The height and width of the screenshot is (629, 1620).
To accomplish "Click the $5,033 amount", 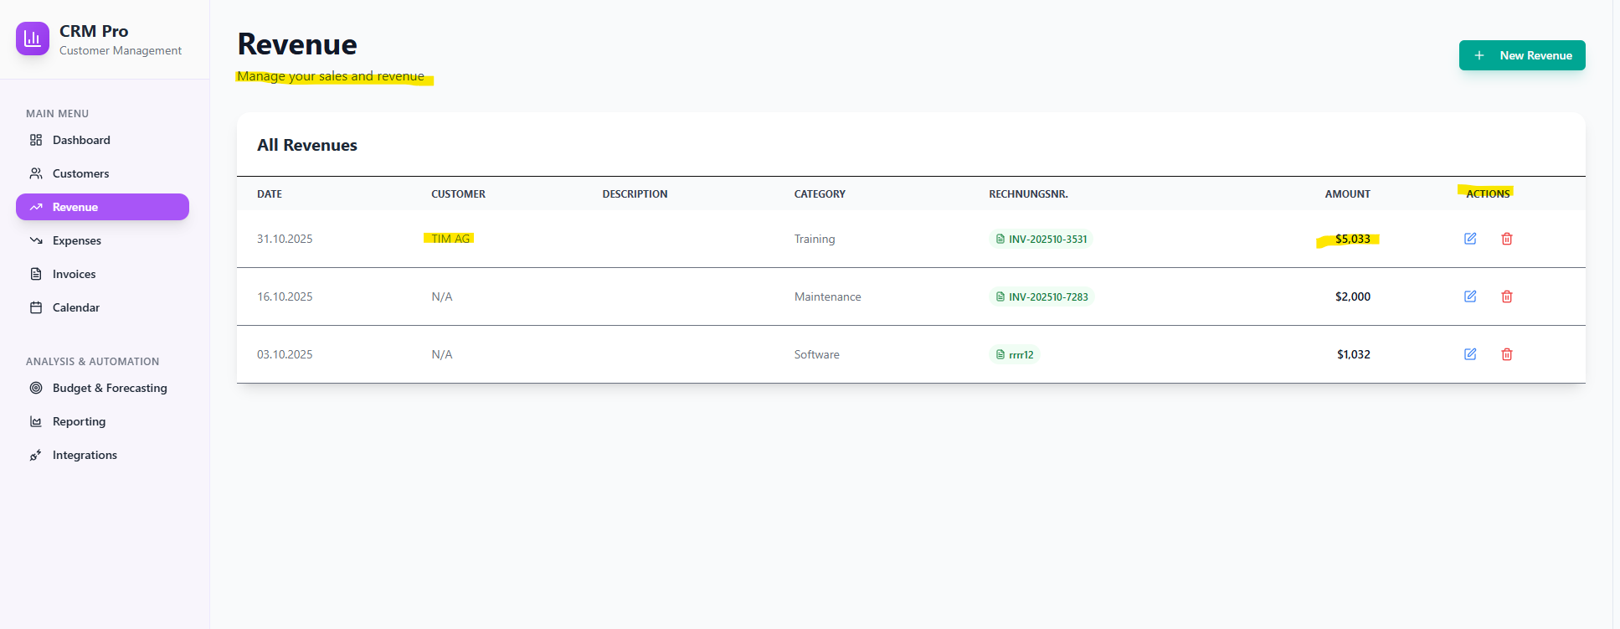I will [1353, 239].
